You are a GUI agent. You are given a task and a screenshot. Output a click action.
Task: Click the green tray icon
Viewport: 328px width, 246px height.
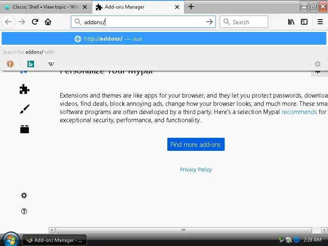click(281, 240)
